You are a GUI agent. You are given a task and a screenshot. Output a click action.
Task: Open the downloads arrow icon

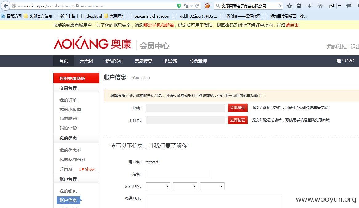coord(309,6)
